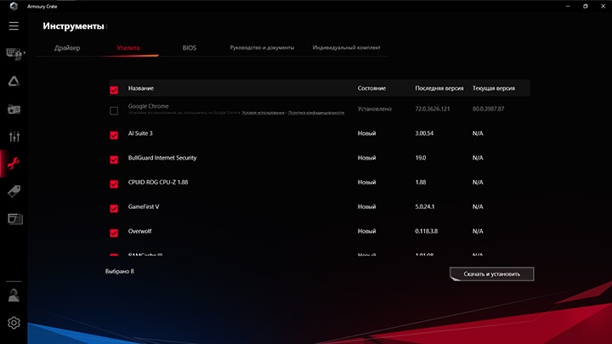This screenshot has width=612, height=344.
Task: Click Overwolf version 0.118.3.8 cell
Action: point(426,231)
